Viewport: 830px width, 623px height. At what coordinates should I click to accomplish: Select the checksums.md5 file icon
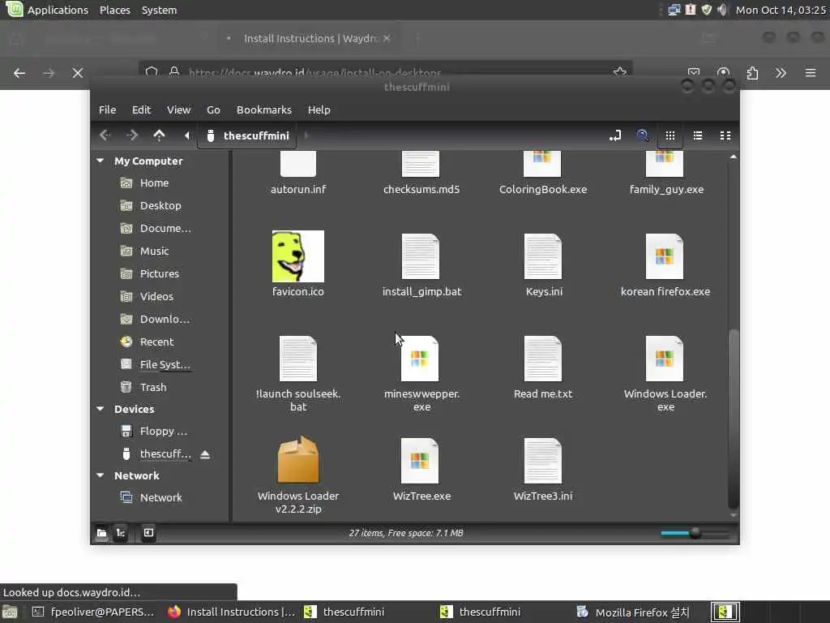pyautogui.click(x=421, y=164)
